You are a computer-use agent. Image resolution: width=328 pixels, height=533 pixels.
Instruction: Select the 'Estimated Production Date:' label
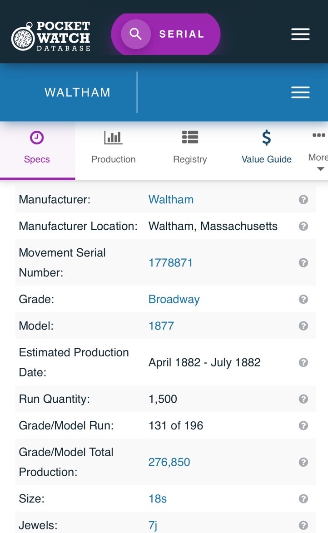(74, 362)
